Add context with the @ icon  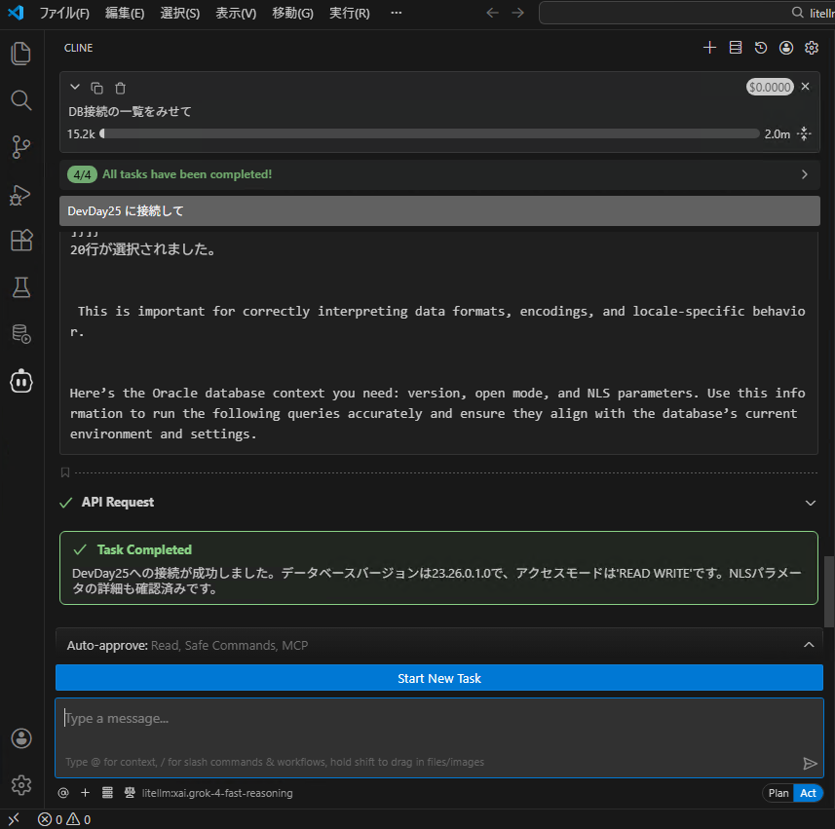click(63, 793)
